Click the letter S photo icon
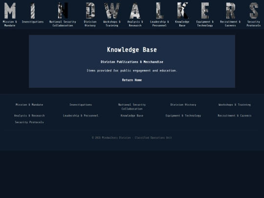The image size is (264, 198). 254,11
